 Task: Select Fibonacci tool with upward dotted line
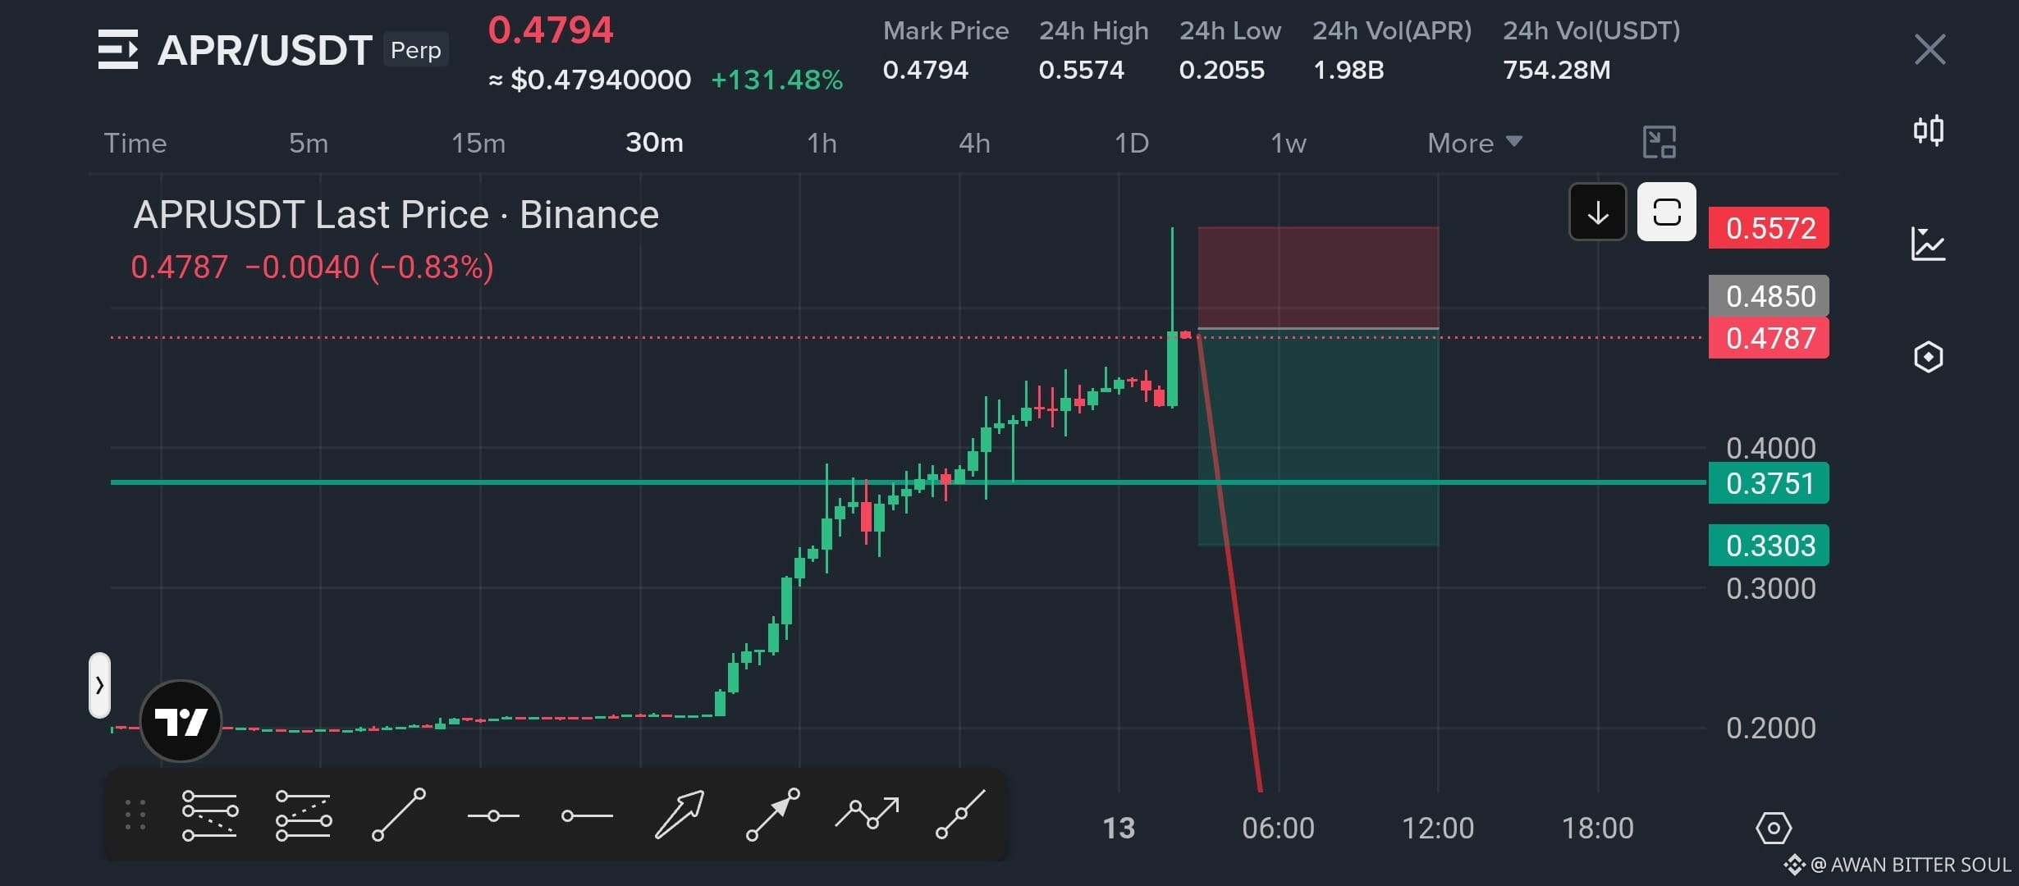304,815
